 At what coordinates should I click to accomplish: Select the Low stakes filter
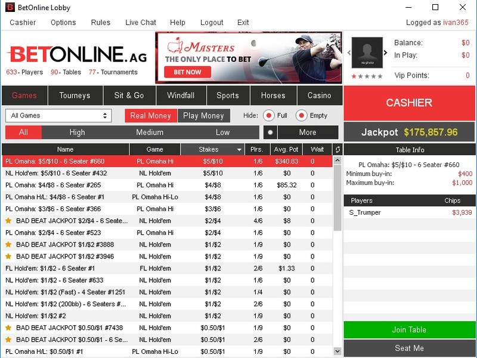[222, 132]
